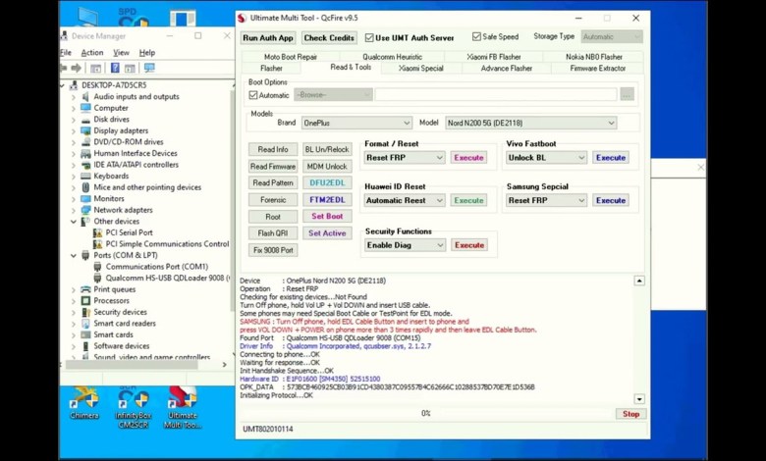Click Execute in the Format / Reset group

pyautogui.click(x=468, y=158)
